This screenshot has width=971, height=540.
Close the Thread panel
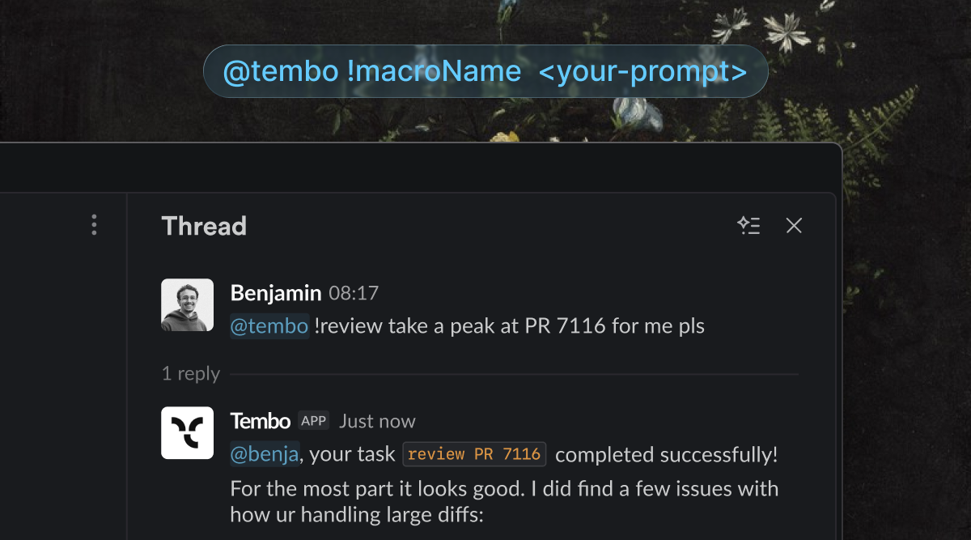[794, 226]
